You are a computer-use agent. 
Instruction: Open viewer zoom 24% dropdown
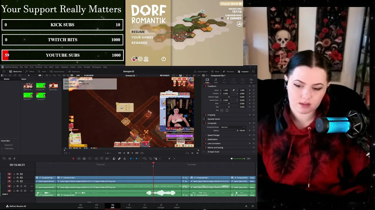(79, 76)
